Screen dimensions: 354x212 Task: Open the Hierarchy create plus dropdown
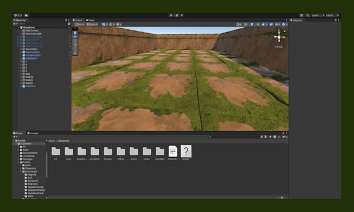(x=15, y=24)
